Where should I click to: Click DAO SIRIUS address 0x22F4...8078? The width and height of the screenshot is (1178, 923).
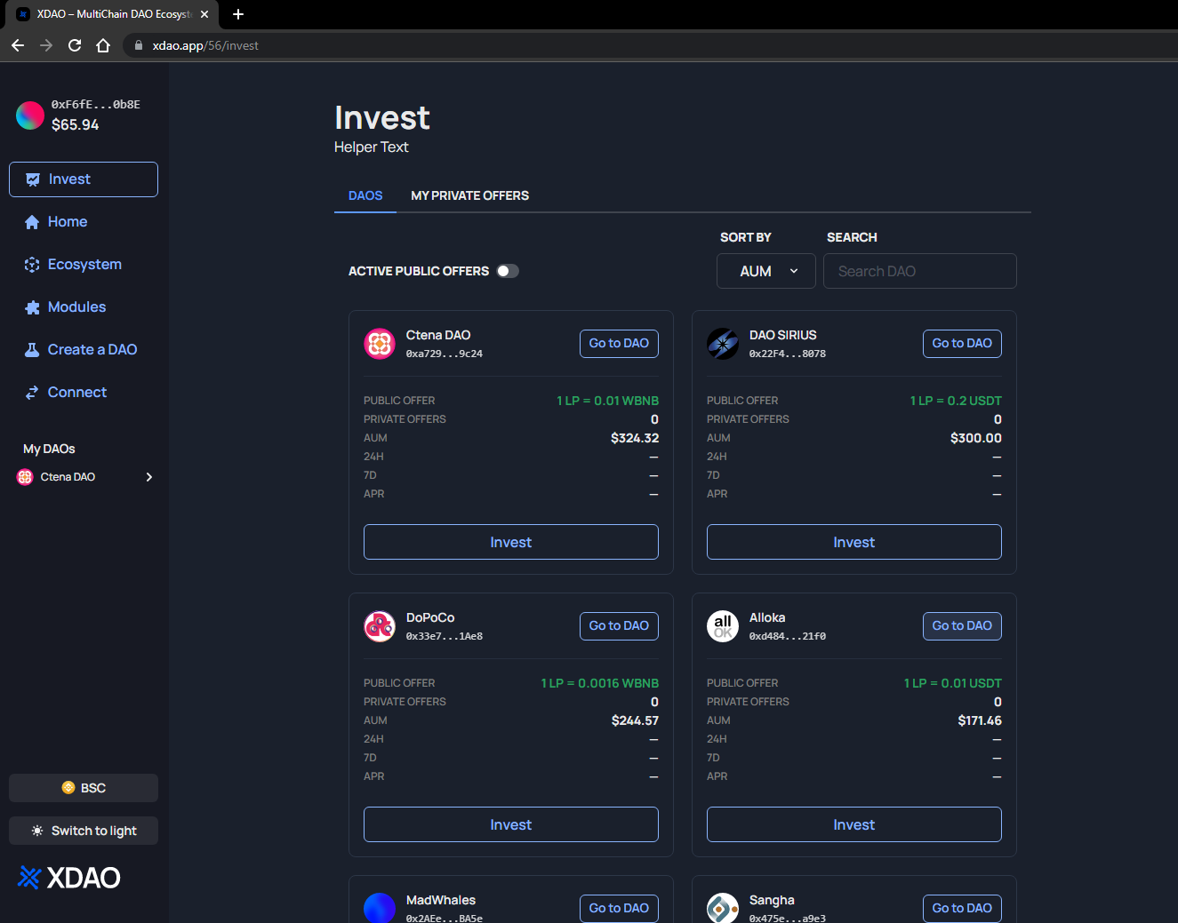point(788,354)
